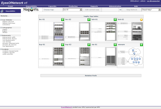Open incidents équipements

(10, 51)
